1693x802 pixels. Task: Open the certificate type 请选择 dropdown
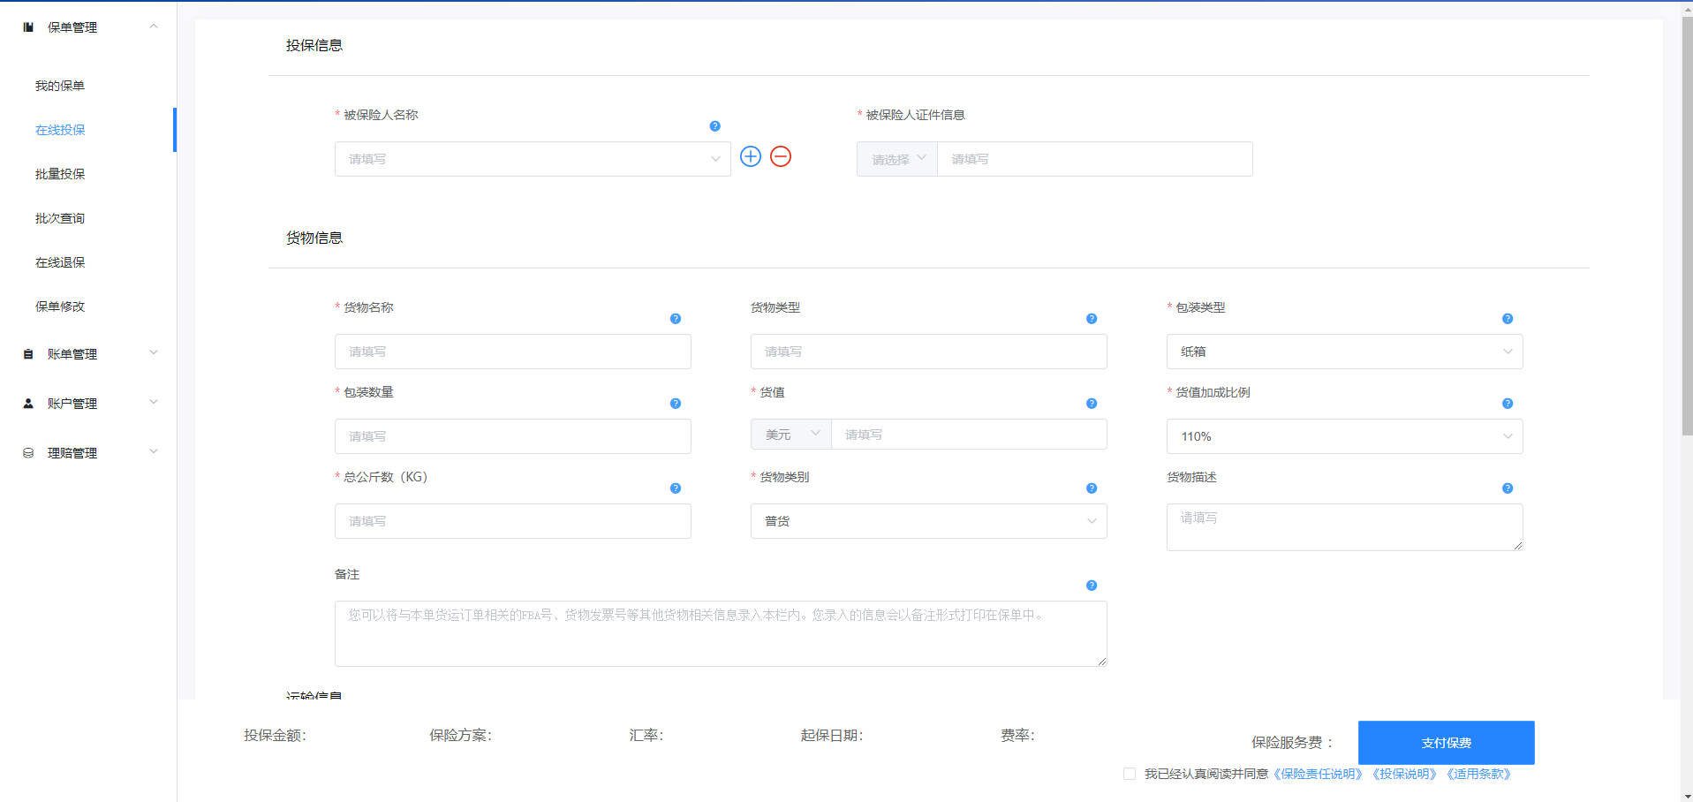[897, 159]
